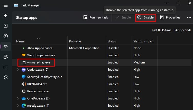Select the Resilio Sync.exe entry
Screen dimensions: 193x110
click(38, 91)
